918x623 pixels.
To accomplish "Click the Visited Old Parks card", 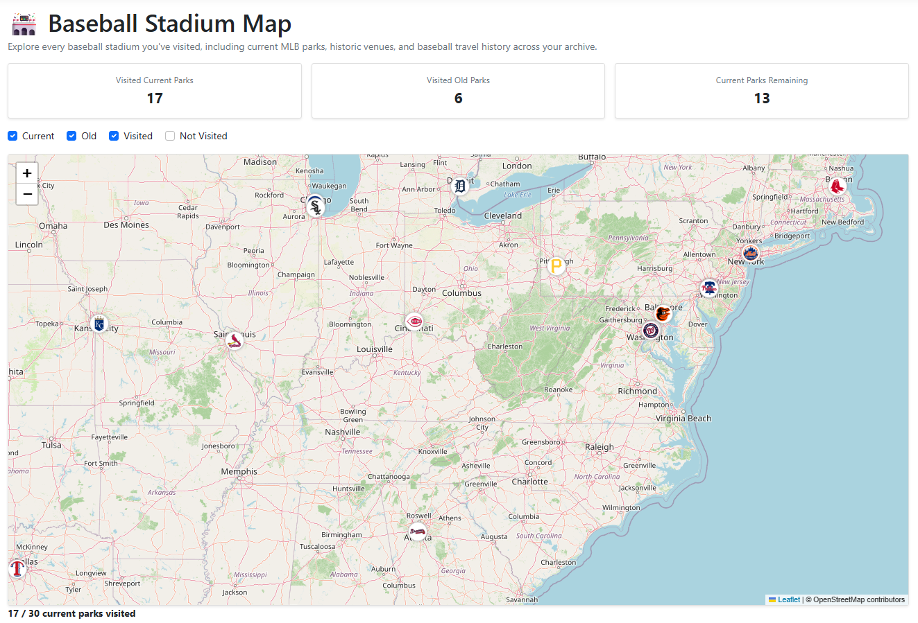I will coord(458,91).
